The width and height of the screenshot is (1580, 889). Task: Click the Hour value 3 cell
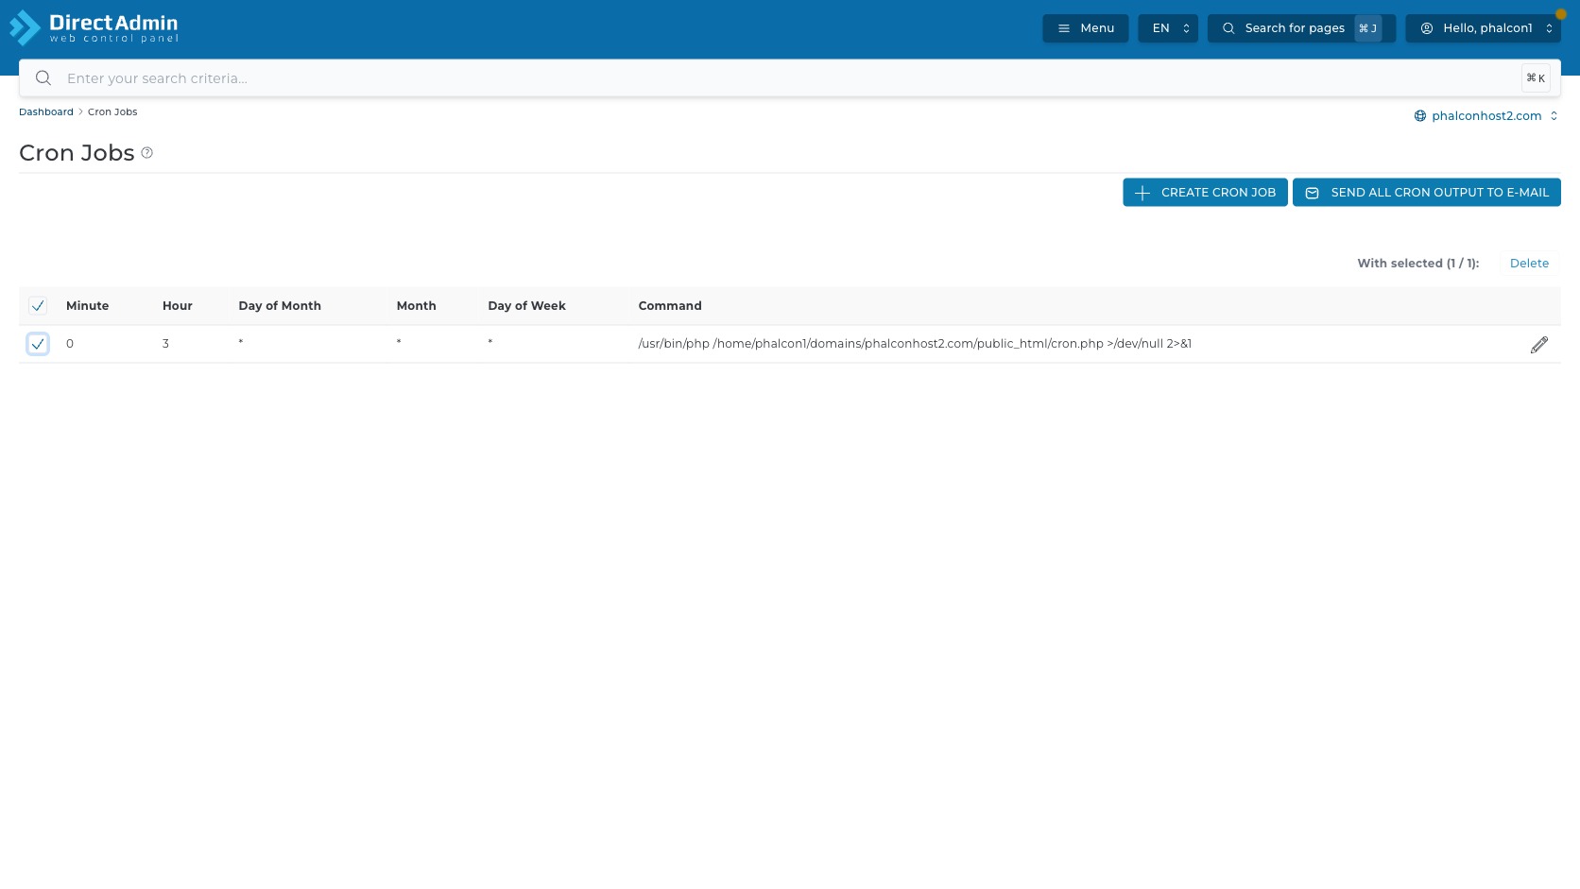pos(165,344)
